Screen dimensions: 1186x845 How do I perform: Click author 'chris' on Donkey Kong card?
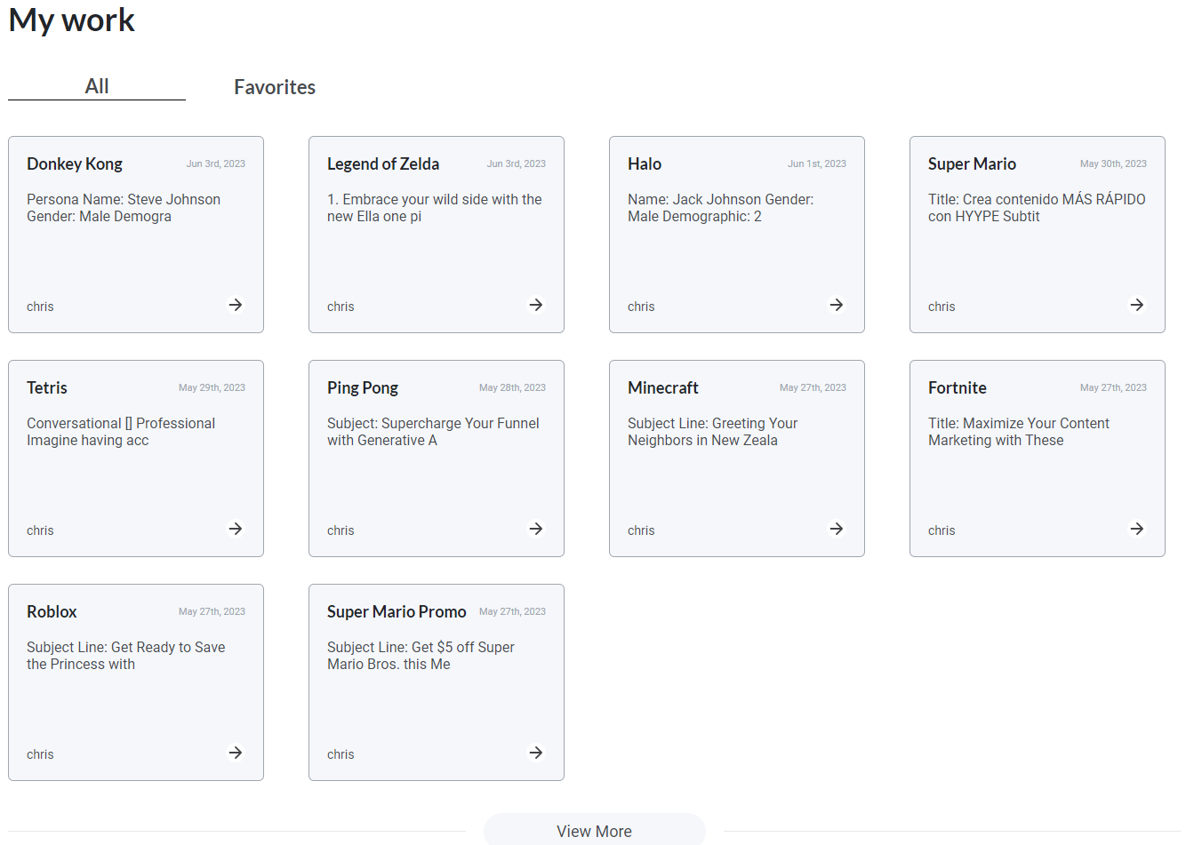40,307
